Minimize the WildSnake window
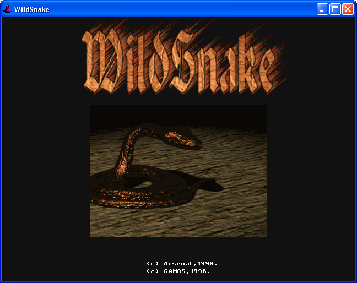Screen dimensions: 357x283 click(x=322, y=9)
